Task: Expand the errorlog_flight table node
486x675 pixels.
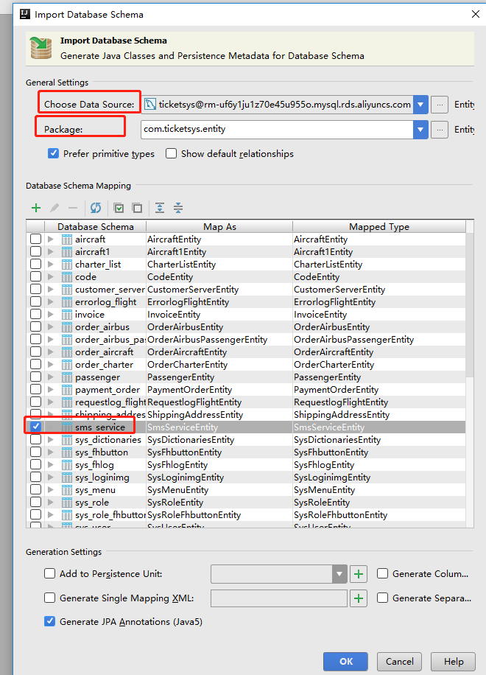Action: (51, 302)
